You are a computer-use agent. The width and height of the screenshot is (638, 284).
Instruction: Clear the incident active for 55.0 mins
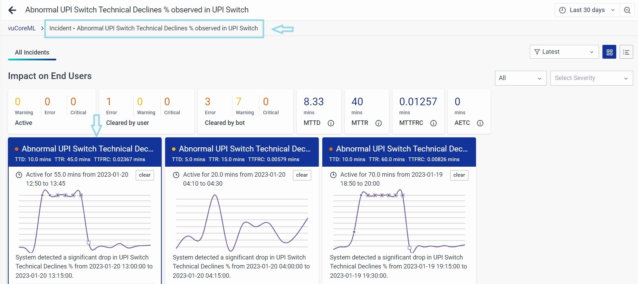click(145, 175)
